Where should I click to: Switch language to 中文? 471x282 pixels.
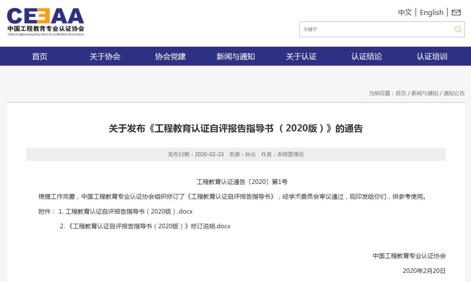tap(405, 12)
